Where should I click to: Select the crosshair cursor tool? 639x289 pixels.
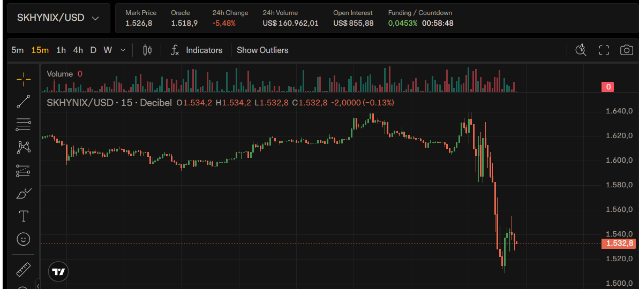[x=24, y=79]
